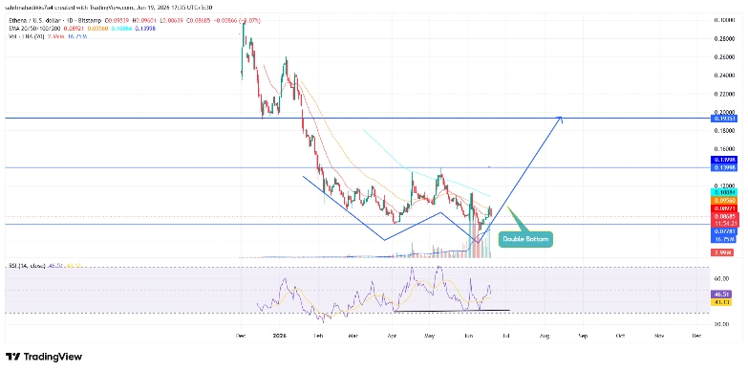Click the 0.07781 blue price label

point(724,231)
